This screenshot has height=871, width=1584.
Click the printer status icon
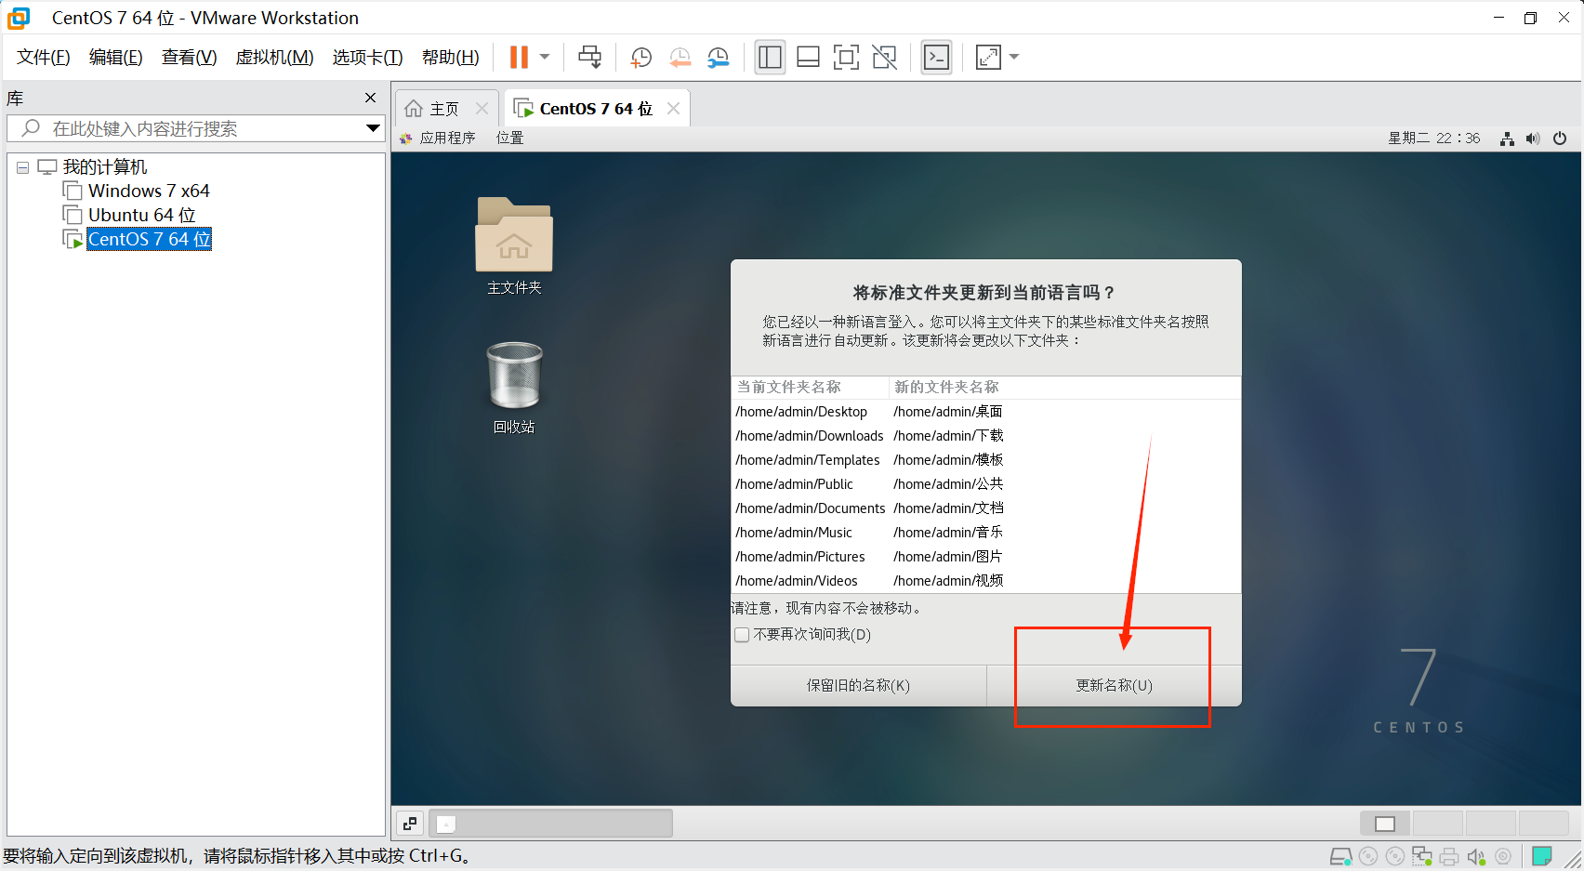1449,856
